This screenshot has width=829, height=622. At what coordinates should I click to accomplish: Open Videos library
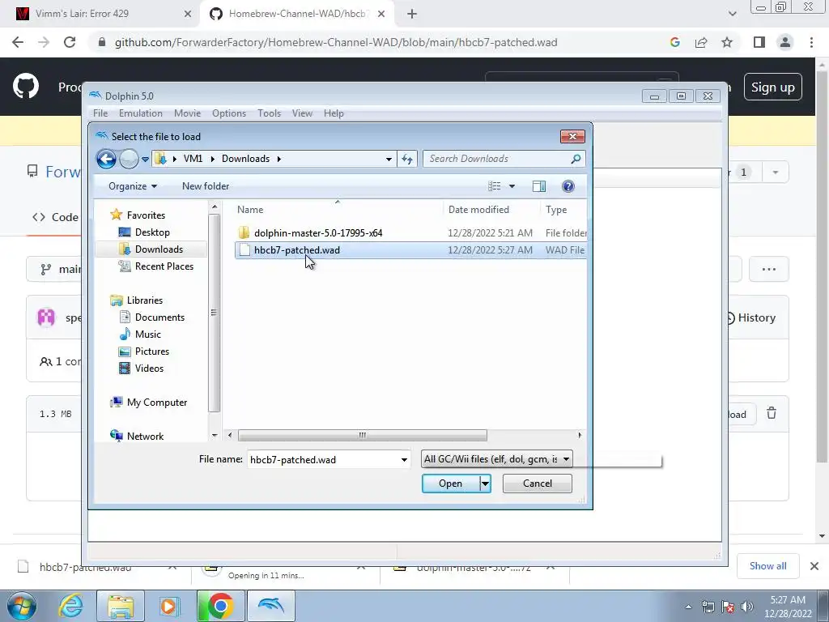(149, 369)
